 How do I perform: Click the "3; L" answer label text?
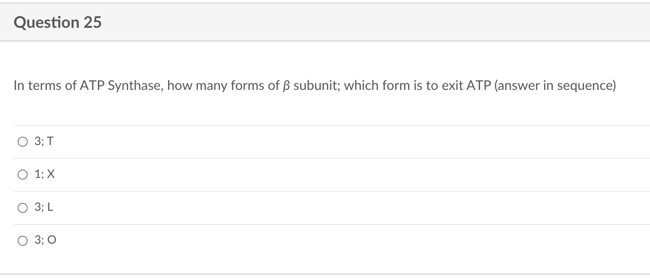click(43, 208)
